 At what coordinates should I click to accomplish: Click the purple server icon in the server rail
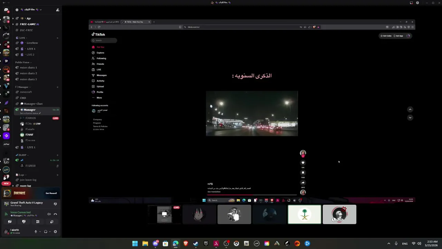coord(6,136)
